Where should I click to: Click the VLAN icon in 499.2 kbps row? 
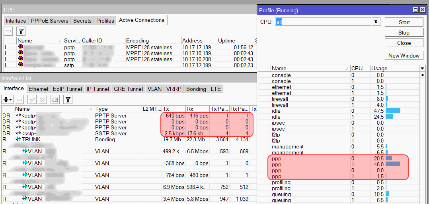(x=25, y=151)
